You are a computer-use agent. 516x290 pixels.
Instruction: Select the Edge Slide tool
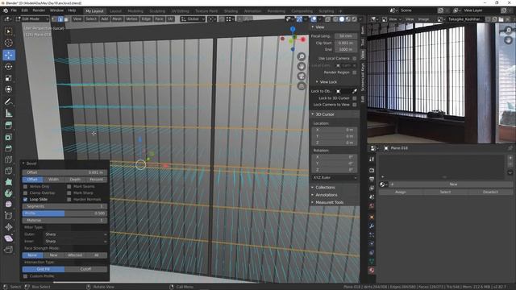pyautogui.click(x=9, y=216)
